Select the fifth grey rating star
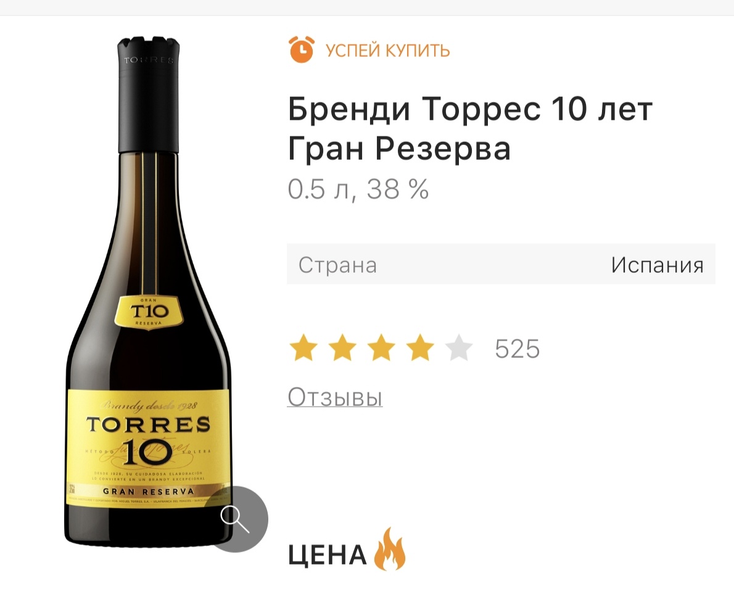Viewport: 734px width, 612px height. [x=459, y=348]
